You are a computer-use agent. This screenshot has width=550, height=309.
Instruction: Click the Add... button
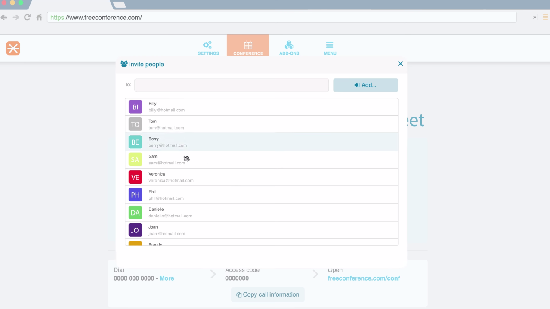point(365,85)
